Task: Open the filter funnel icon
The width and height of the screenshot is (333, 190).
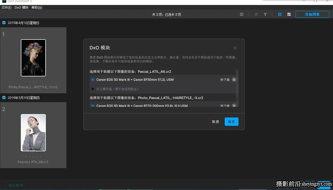Action: pos(265,15)
